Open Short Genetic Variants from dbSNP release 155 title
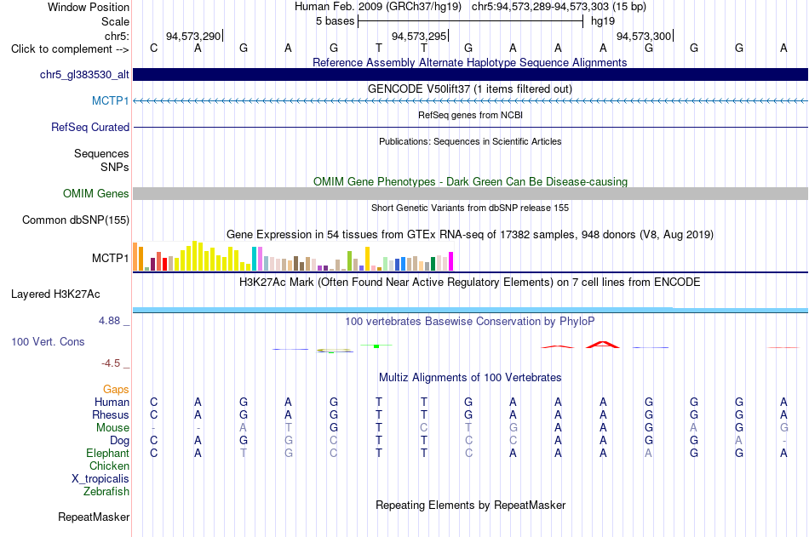 tap(470, 208)
